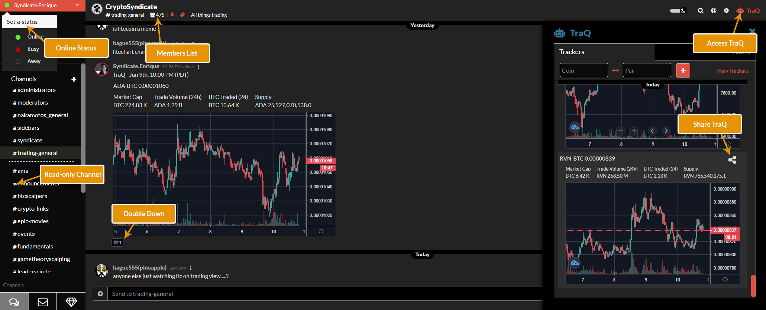This screenshot has width=766, height=310.
Task: Click the plus attachment button beside message box
Action: click(100, 294)
